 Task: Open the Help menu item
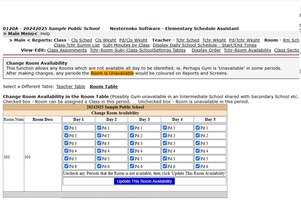pos(45,34)
